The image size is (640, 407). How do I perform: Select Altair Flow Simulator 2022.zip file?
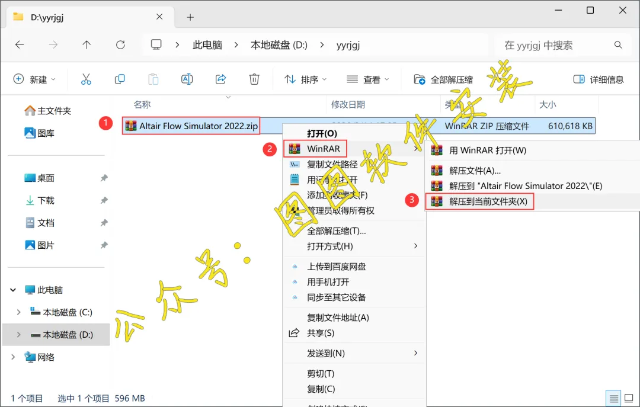[x=191, y=126]
